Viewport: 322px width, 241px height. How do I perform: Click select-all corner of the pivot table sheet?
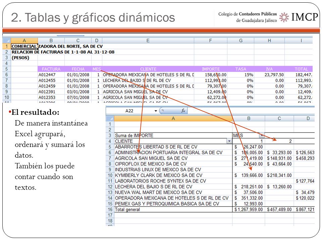(110, 118)
